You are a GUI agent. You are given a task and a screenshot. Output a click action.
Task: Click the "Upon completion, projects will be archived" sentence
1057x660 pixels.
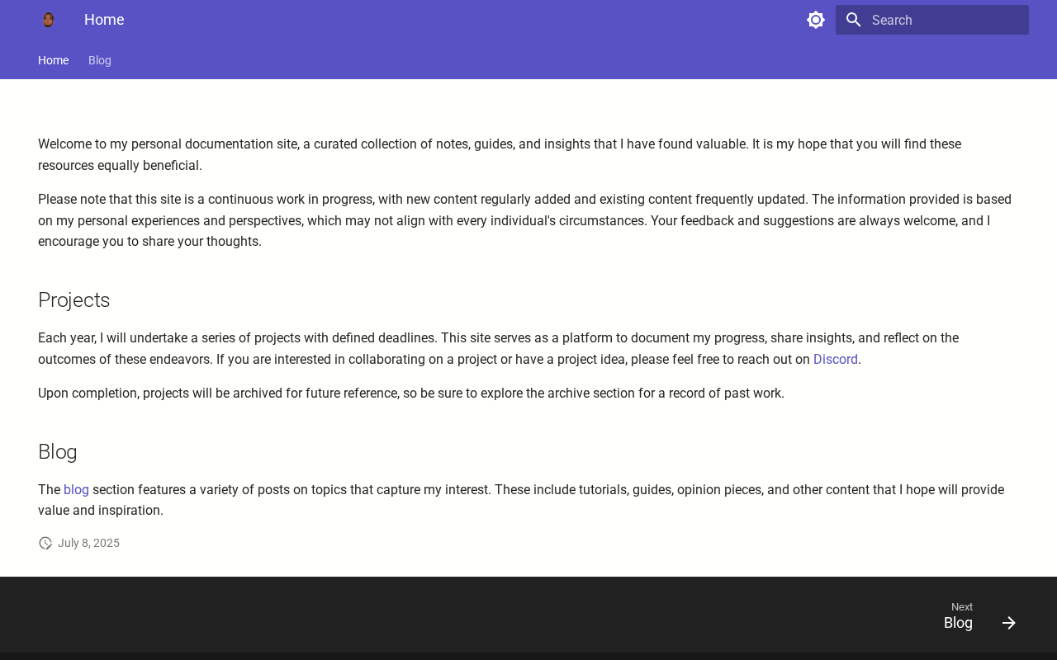tap(411, 393)
